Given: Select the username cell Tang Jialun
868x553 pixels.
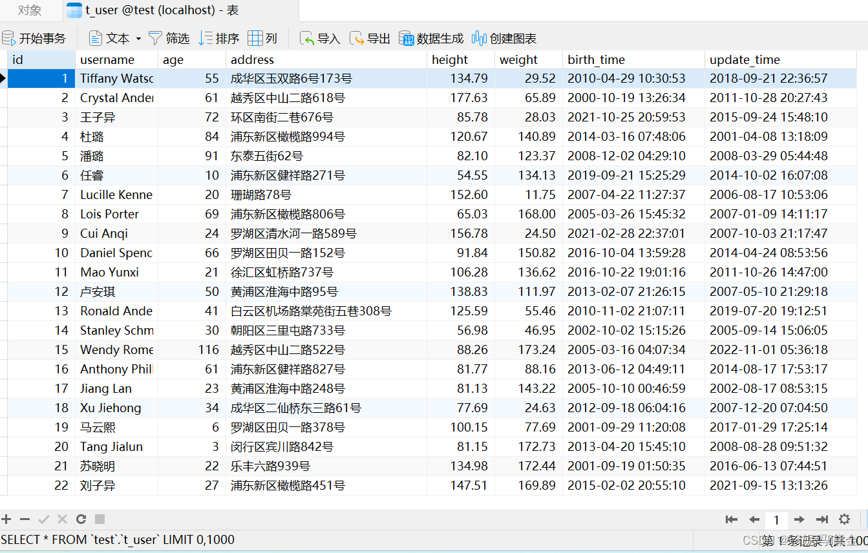Looking at the screenshot, I should point(116,446).
